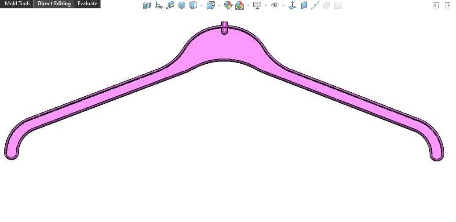
Task: Expand the Hide/Show Items dropdown arrow
Action: [283, 5]
